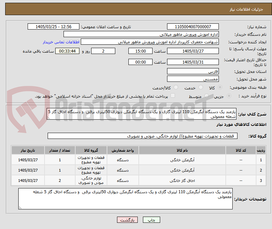
Task: Select table row three اجاق گاز خانگی
Action: click(x=139, y=181)
